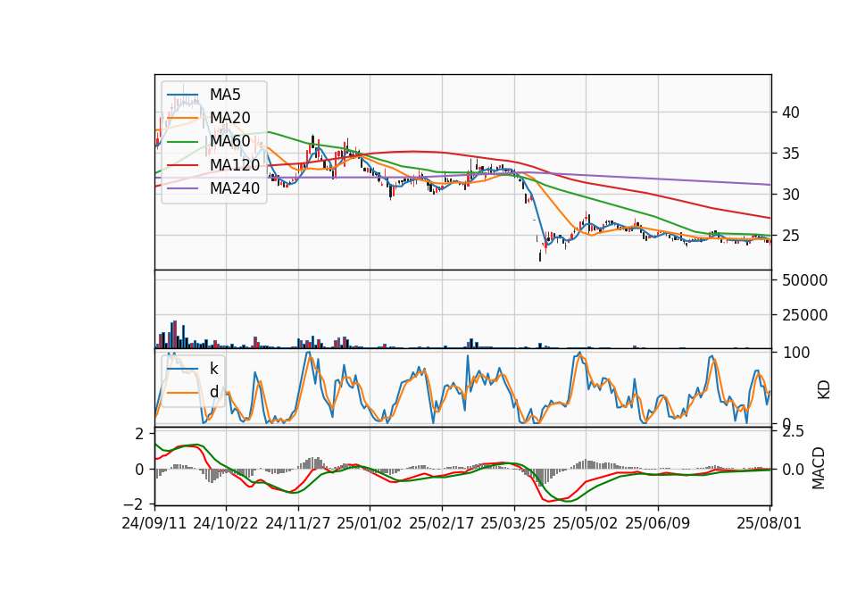The width and height of the screenshot is (857, 616).
Task: Click the MACD vertical axis title
Action: coord(819,468)
